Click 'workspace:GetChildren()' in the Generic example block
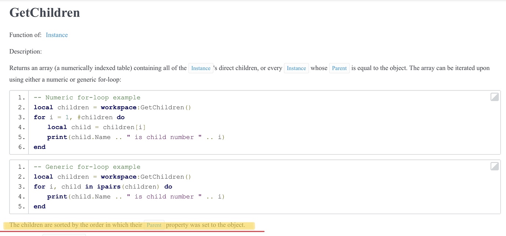The height and width of the screenshot is (236, 506). pos(146,177)
